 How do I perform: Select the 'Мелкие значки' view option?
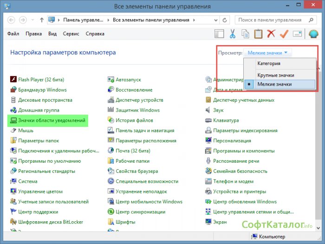(274, 84)
